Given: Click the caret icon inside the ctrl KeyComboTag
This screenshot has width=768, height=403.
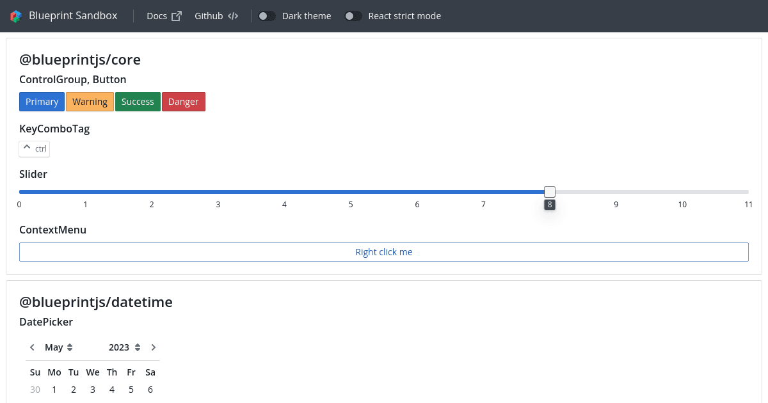Looking at the screenshot, I should coord(26,148).
